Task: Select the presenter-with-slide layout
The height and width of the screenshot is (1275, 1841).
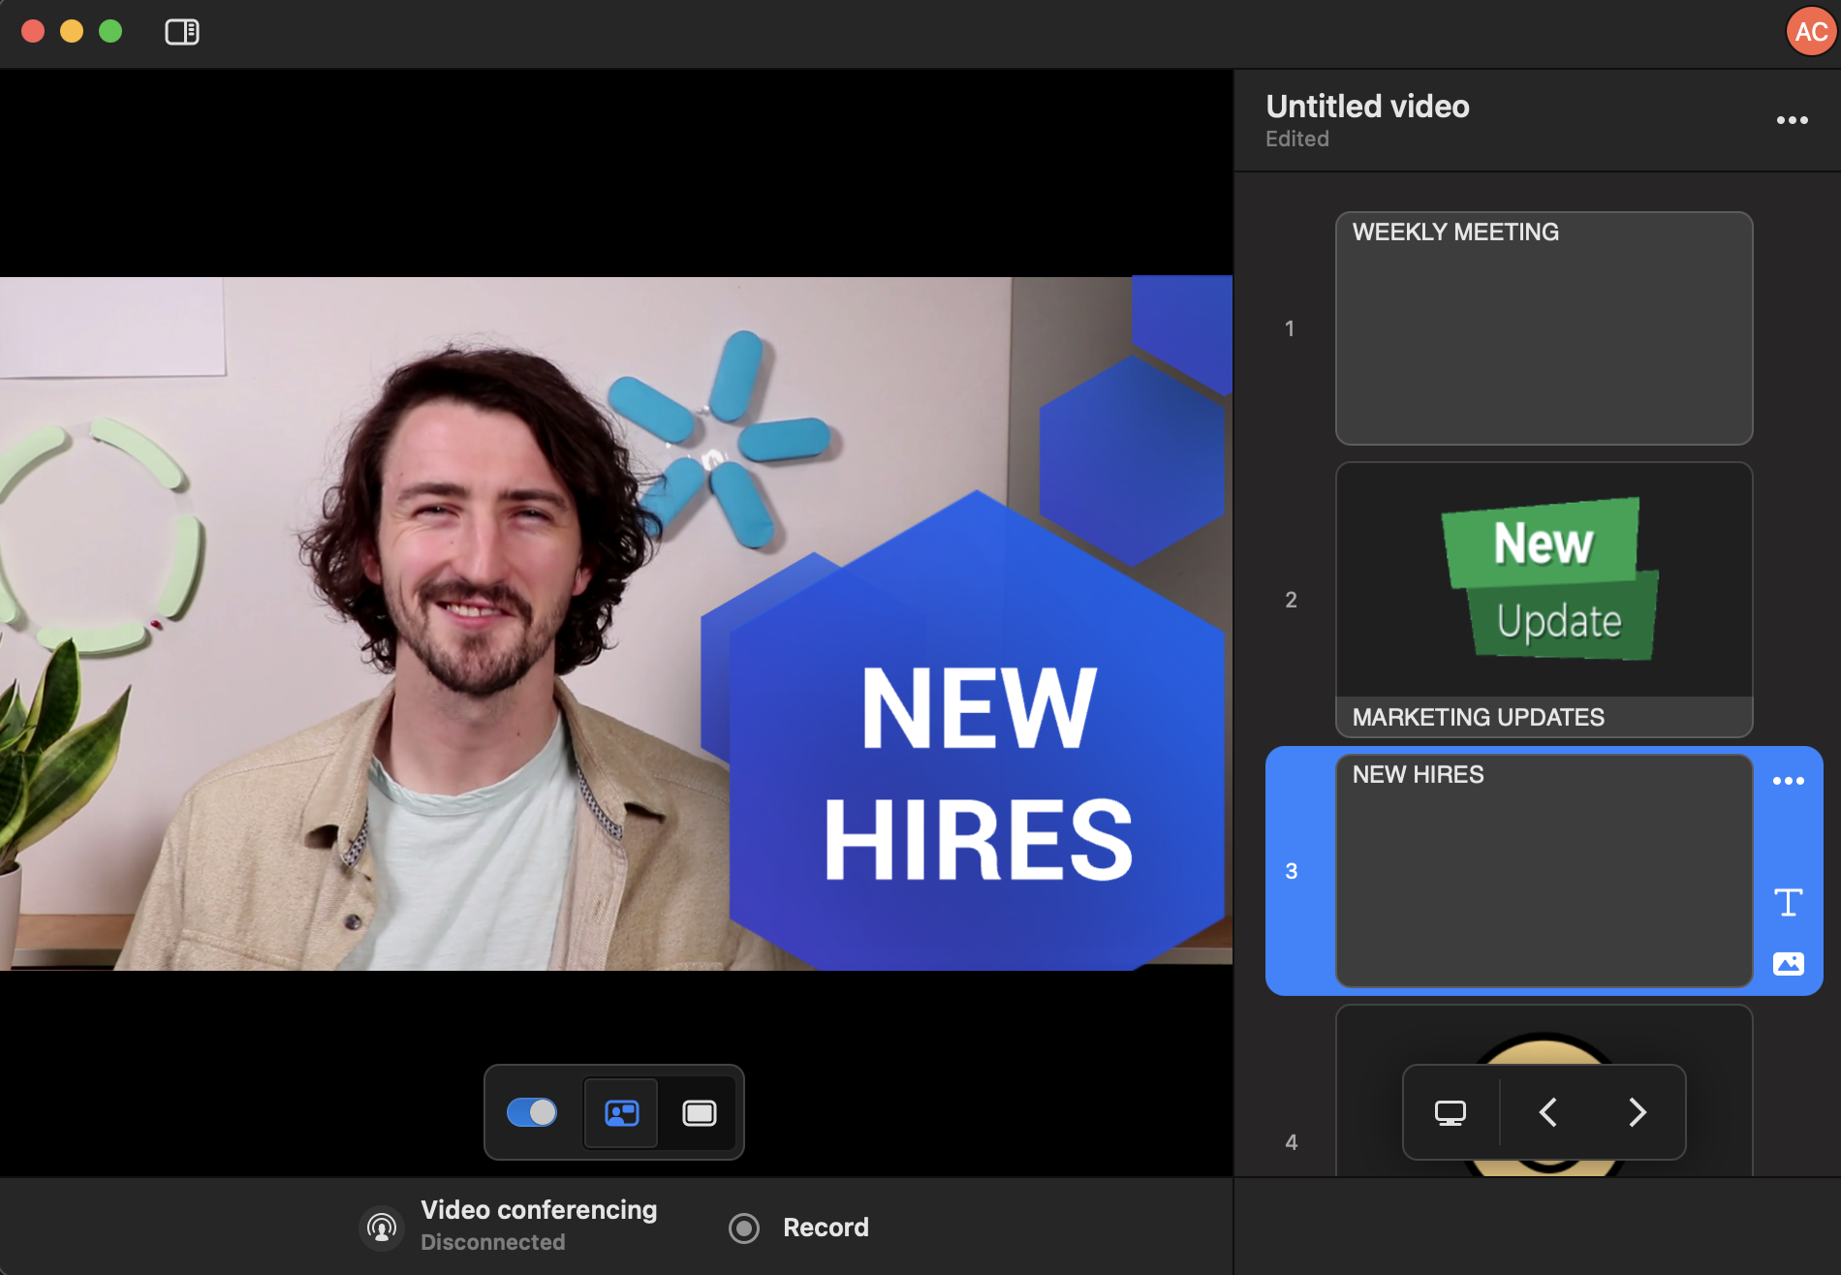Action: point(621,1113)
